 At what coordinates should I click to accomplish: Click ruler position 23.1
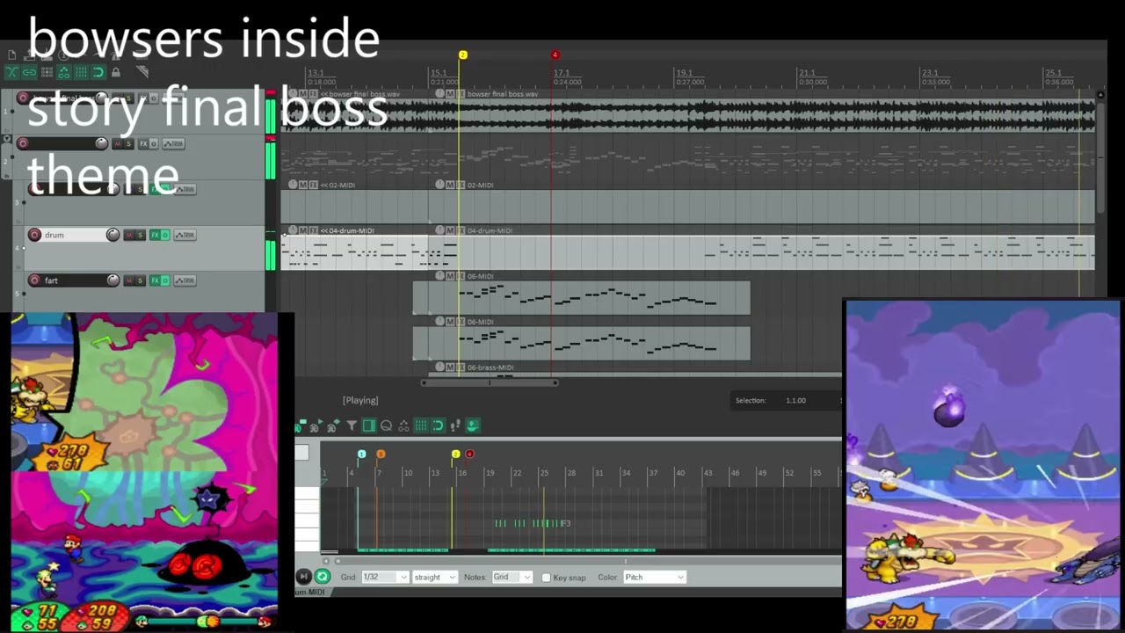pyautogui.click(x=930, y=73)
